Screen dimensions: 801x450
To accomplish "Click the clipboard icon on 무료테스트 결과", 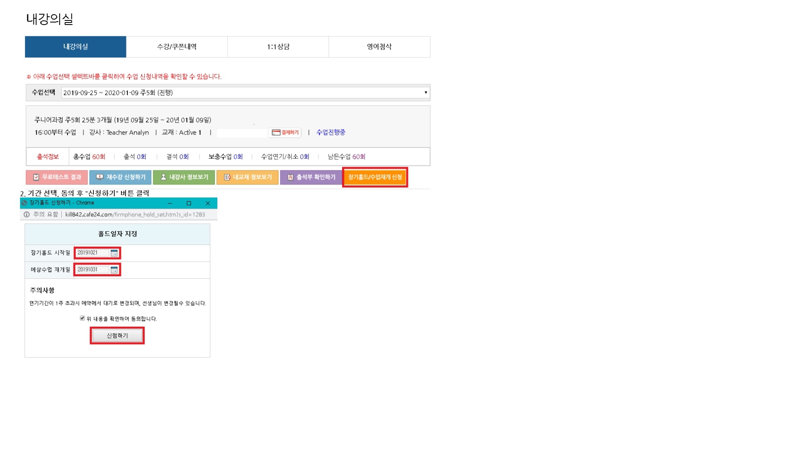I will click(36, 177).
